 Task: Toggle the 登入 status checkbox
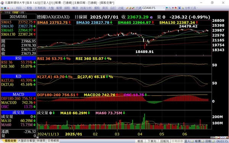[192, 141]
